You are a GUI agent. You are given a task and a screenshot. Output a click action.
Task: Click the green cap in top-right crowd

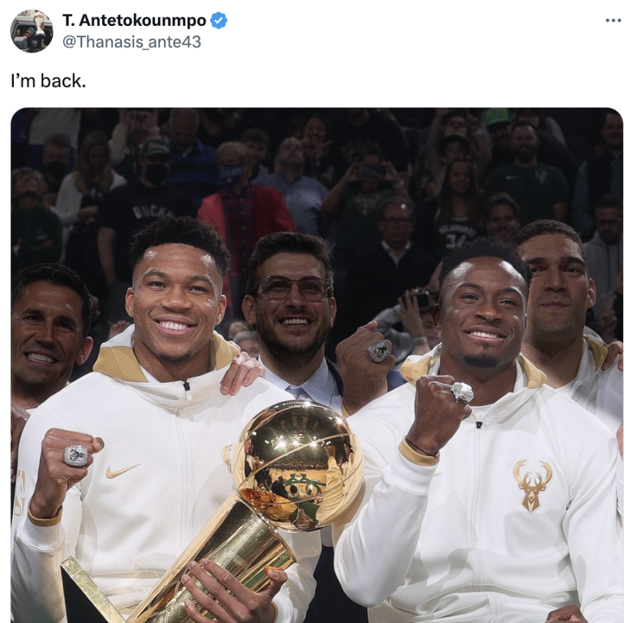[496, 117]
